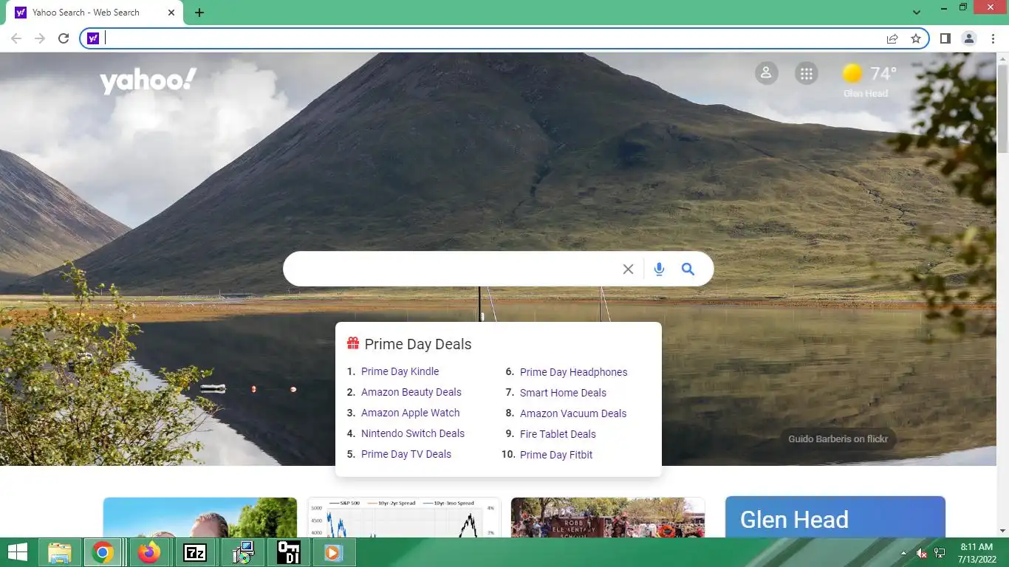Share this page icon in address bar
The width and height of the screenshot is (1009, 567).
(x=892, y=38)
